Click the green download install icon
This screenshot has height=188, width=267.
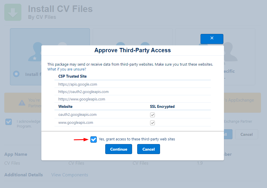pyautogui.click(x=13, y=12)
